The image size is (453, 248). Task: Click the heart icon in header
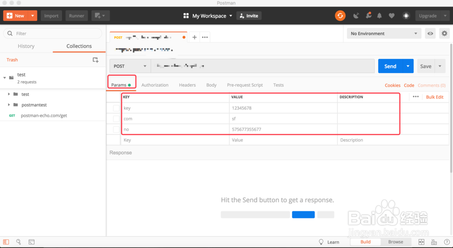click(391, 16)
